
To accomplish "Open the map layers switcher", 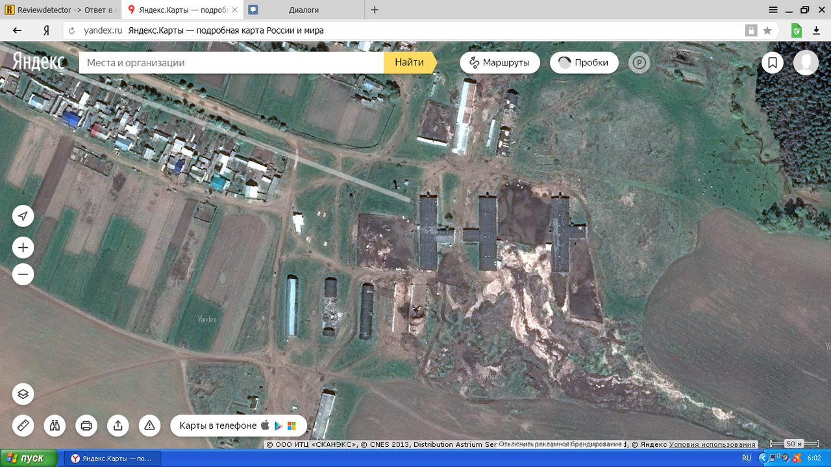I will pos(23,394).
